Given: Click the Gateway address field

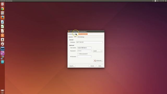Looking at the screenshot, I should click(89, 42).
